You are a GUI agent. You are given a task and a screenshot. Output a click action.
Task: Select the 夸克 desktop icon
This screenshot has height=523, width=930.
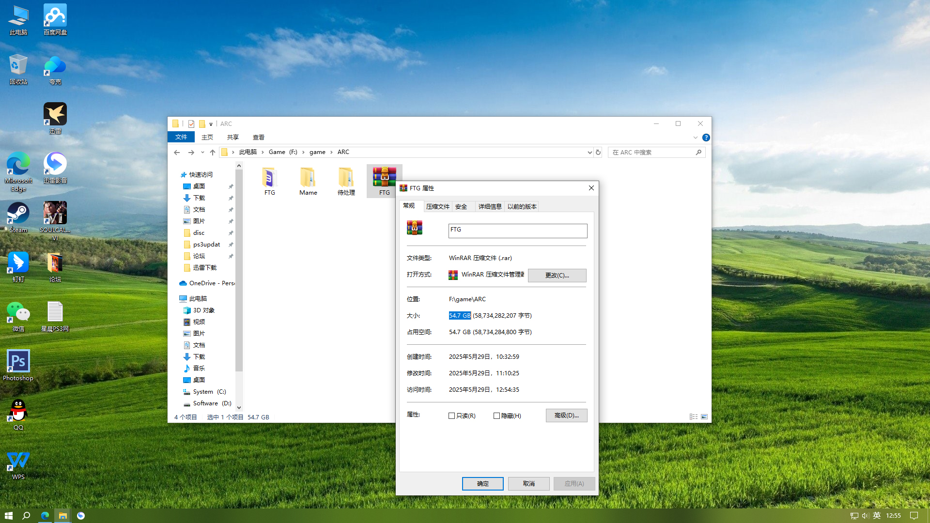[x=55, y=69]
